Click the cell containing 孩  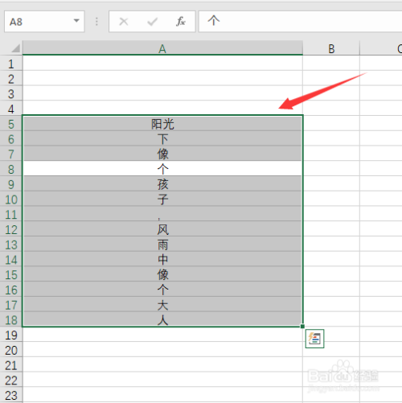tap(162, 184)
